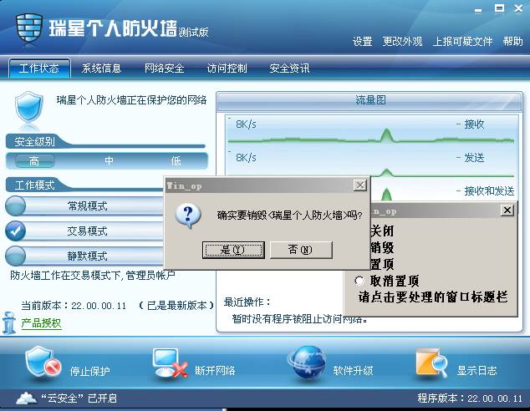Click “云安全” 已开启 status text
The image size is (530, 411).
tap(79, 398)
